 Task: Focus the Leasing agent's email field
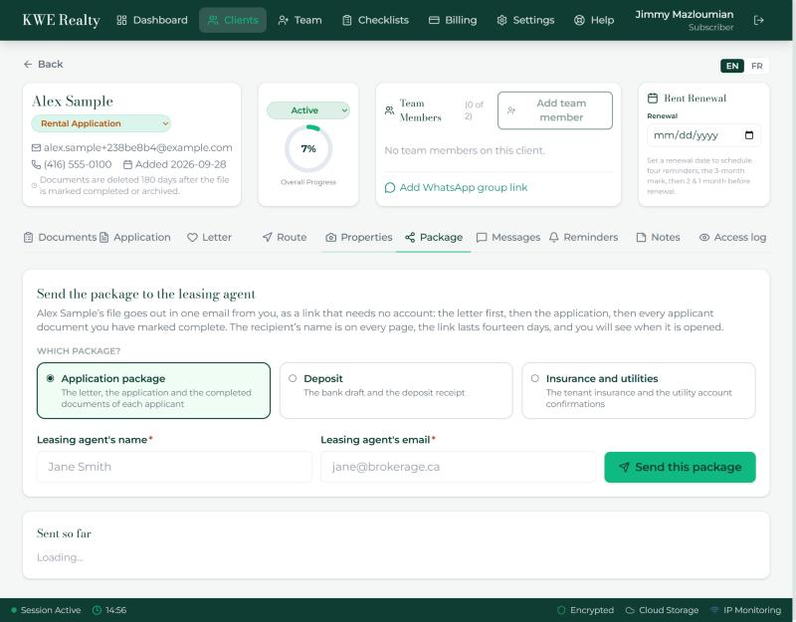click(458, 467)
